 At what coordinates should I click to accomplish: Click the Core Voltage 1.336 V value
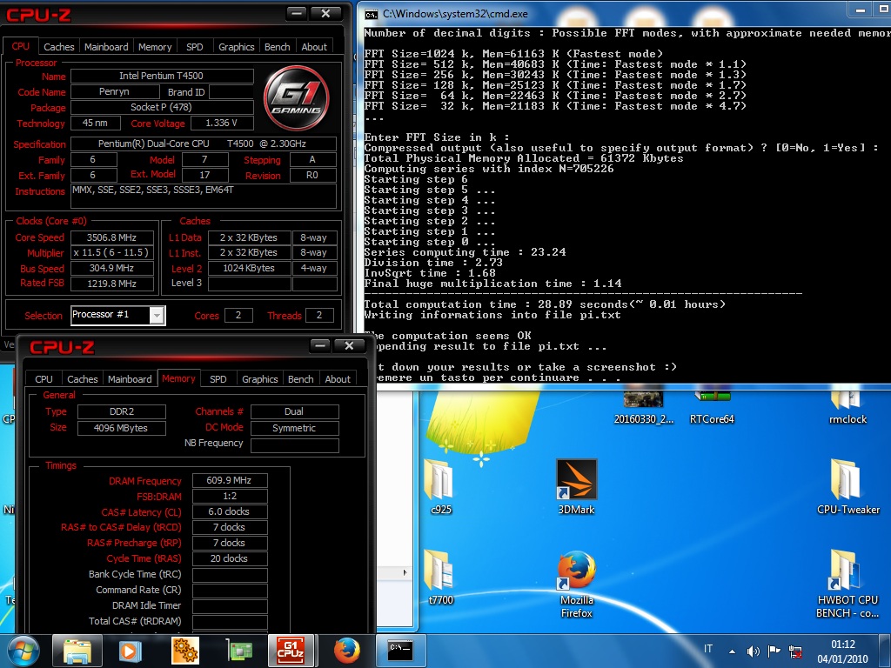pos(222,123)
